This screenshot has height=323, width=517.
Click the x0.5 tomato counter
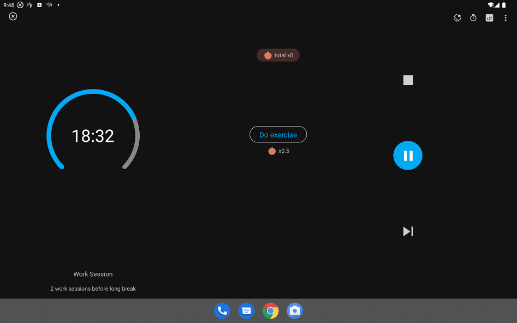click(278, 151)
